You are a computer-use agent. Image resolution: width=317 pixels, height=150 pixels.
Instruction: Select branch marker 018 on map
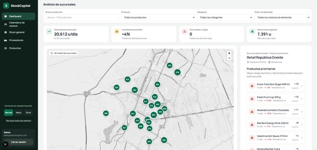177,72
